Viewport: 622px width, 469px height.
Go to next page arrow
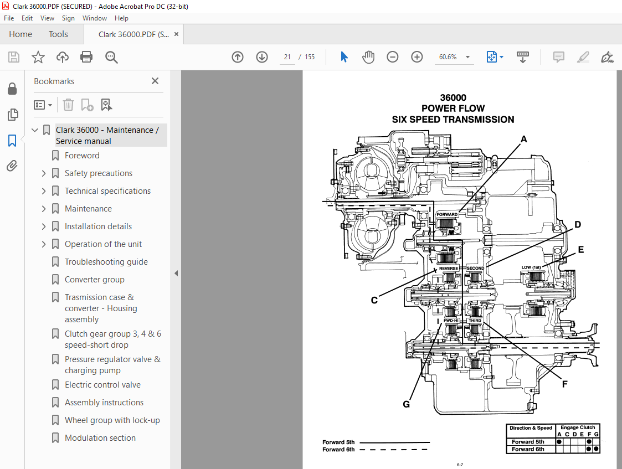pyautogui.click(x=262, y=57)
